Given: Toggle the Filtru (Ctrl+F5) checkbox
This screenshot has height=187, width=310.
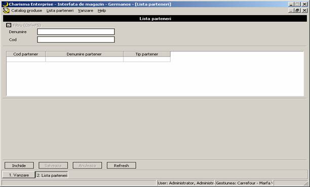Looking at the screenshot, I should pyautogui.click(x=9, y=25).
